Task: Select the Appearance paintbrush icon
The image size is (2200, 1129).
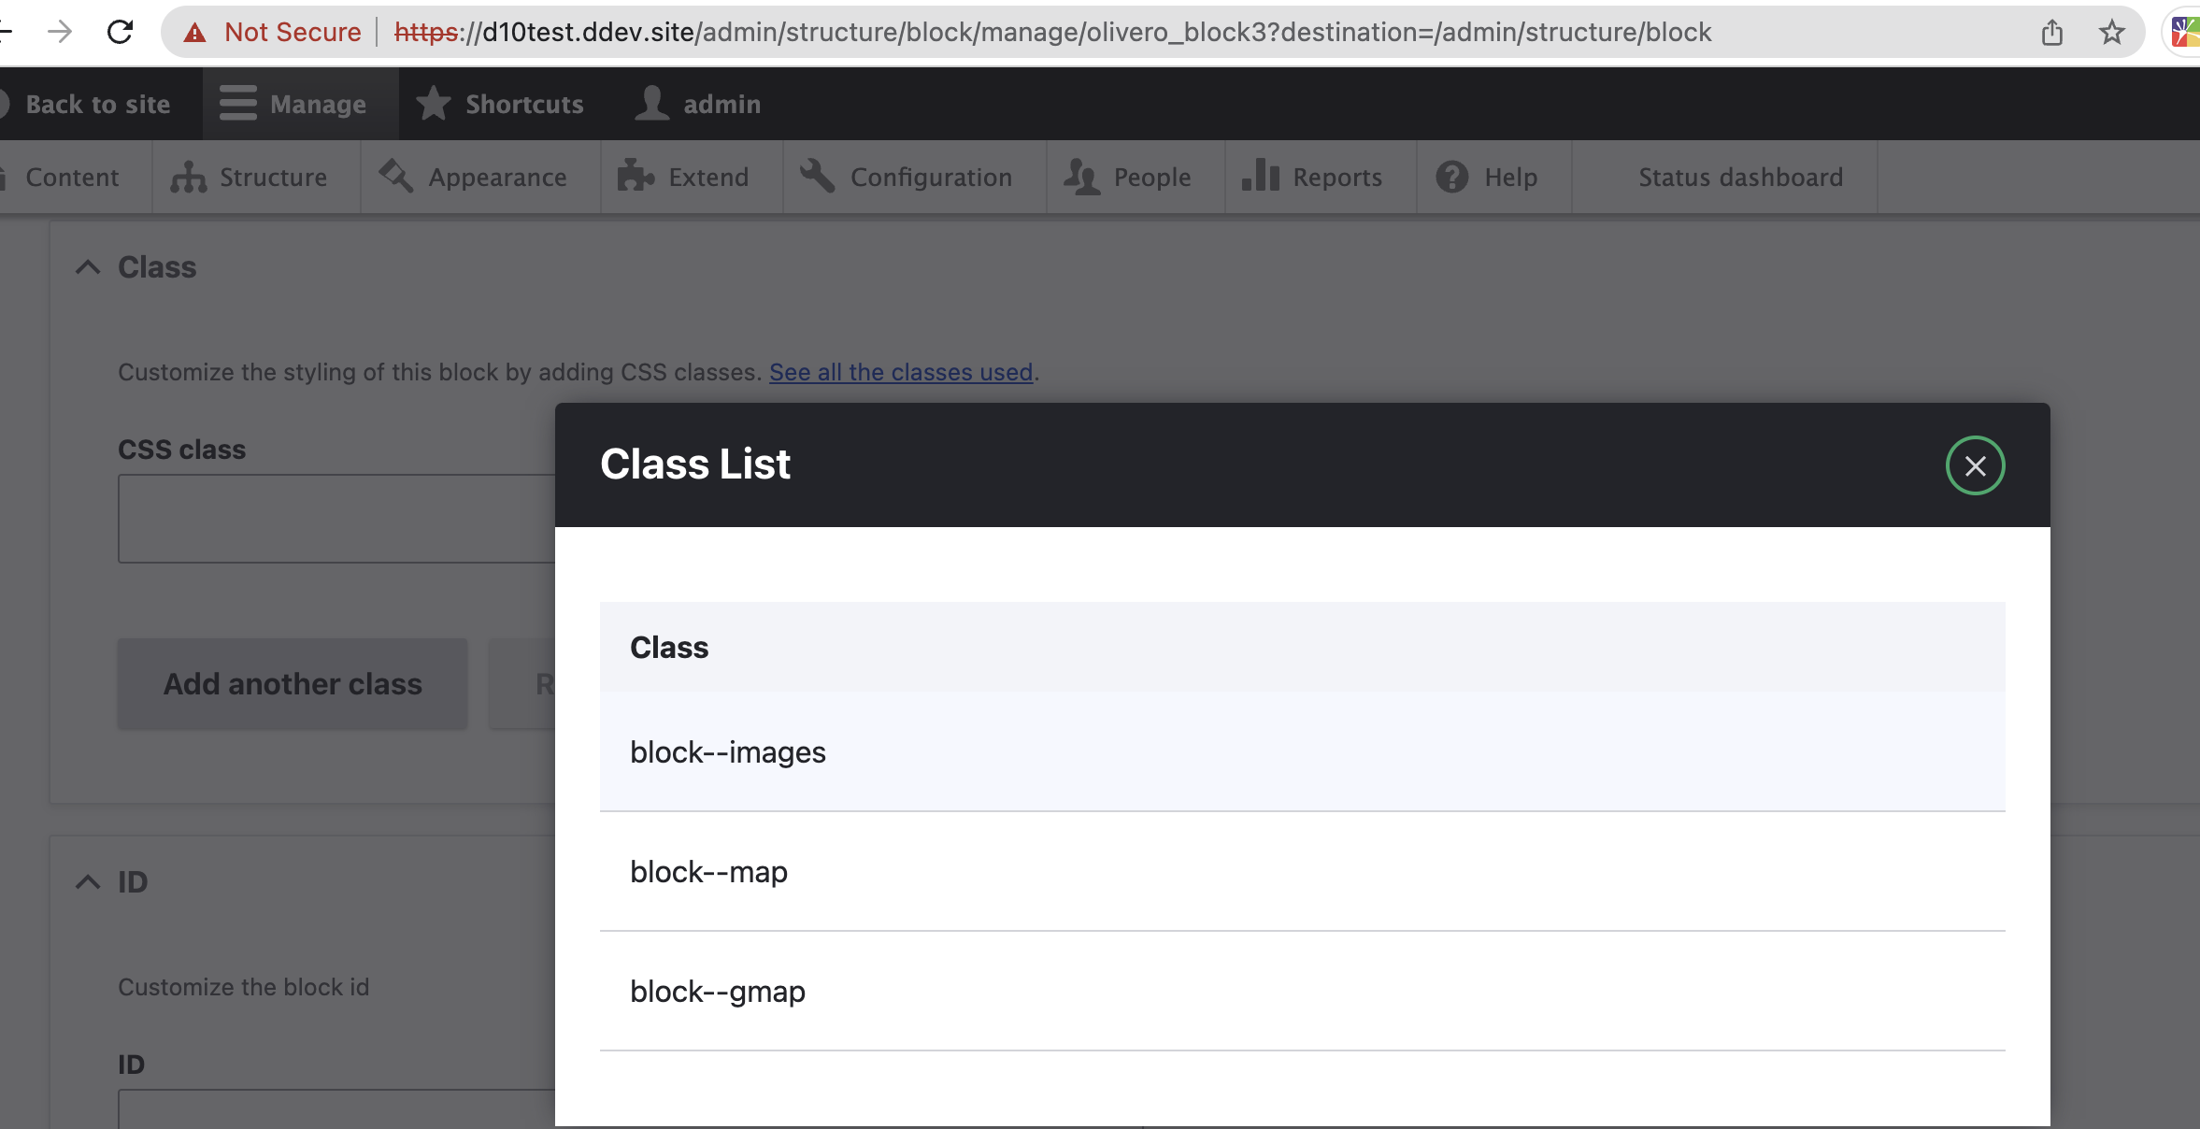Action: 395,176
